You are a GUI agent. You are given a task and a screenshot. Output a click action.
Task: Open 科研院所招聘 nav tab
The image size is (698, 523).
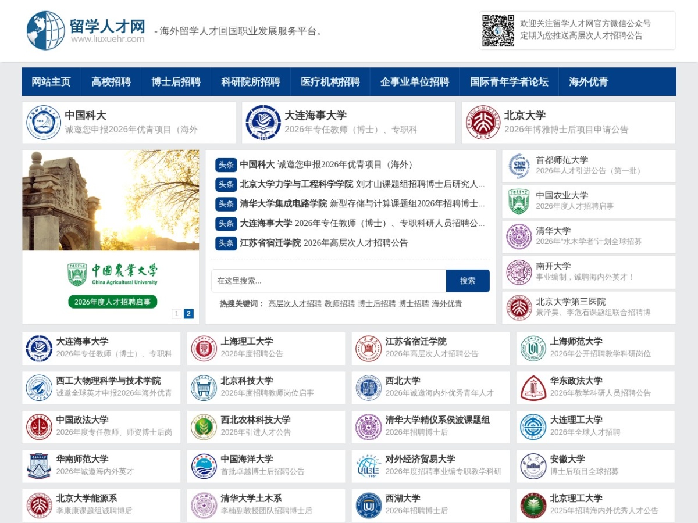point(251,81)
